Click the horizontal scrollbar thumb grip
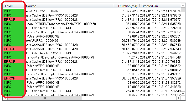This screenshot has height=101, width=186. coord(45,98)
